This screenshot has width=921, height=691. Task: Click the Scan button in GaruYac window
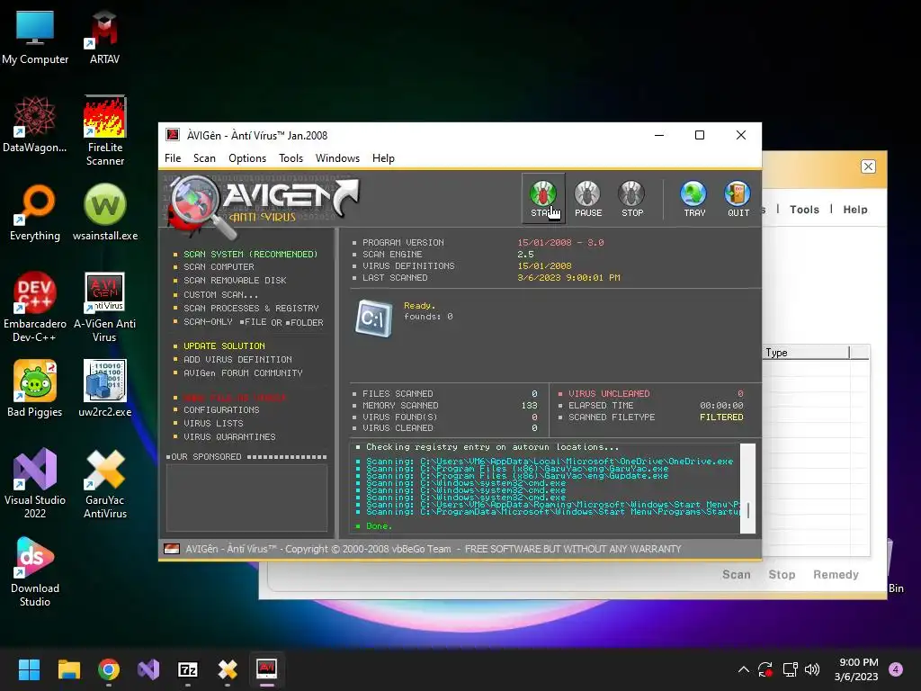(736, 575)
